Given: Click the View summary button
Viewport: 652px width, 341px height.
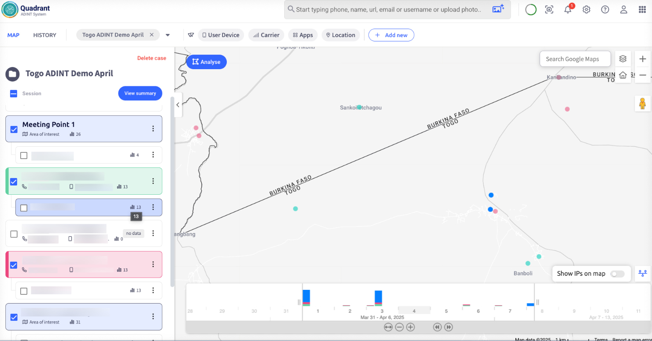Looking at the screenshot, I should (x=140, y=93).
